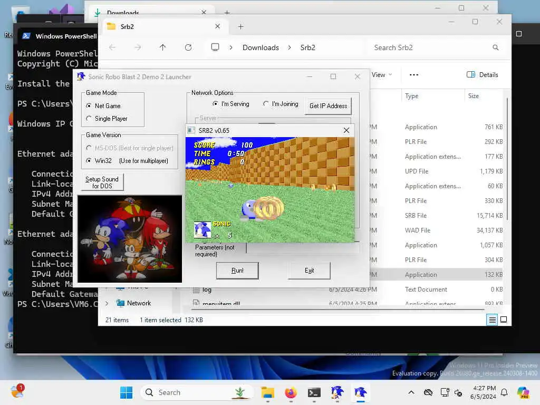The image size is (540, 405).
Task: Toggle the Details pane button
Action: pos(482,75)
